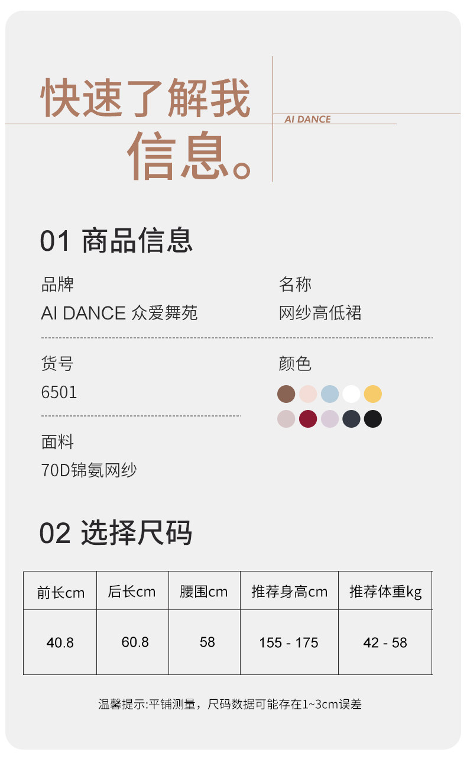Image resolution: width=467 pixels, height=762 pixels.
Task: Select the grayish-pink swatch in second row
Action: (286, 419)
